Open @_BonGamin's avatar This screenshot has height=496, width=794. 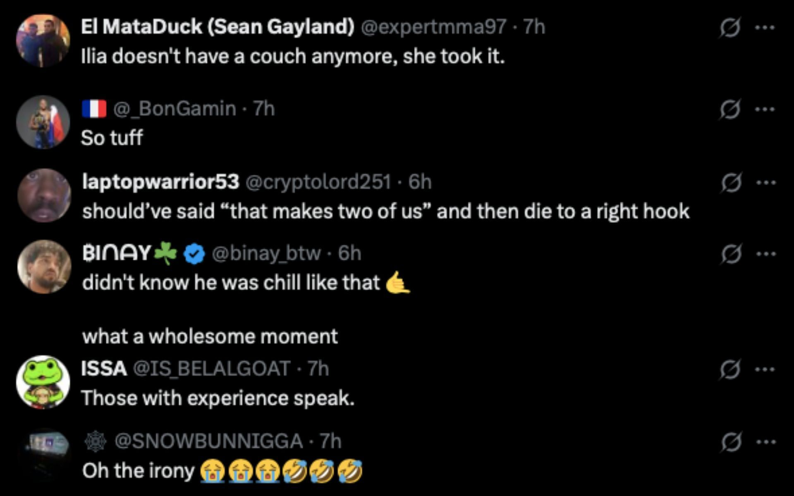coord(43,122)
